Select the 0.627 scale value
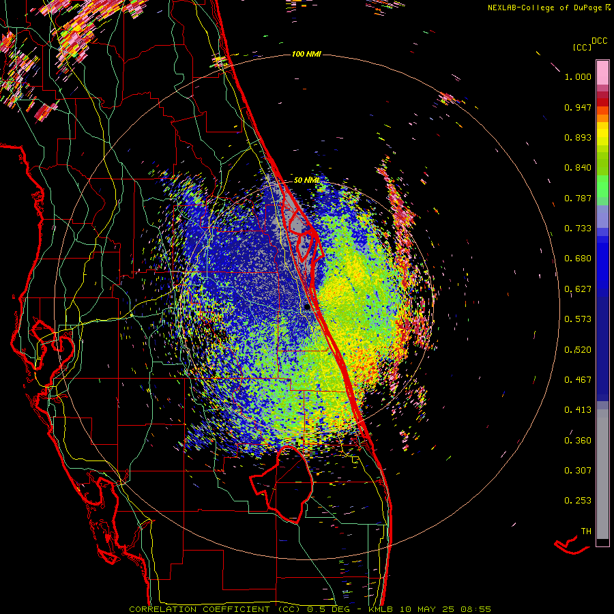 (578, 289)
